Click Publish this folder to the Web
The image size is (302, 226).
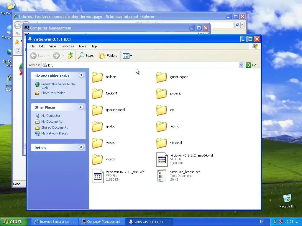(x=58, y=86)
